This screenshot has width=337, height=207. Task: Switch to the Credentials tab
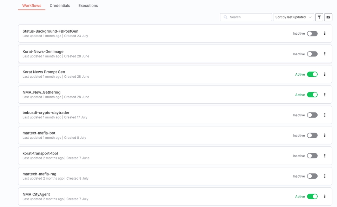tap(60, 6)
